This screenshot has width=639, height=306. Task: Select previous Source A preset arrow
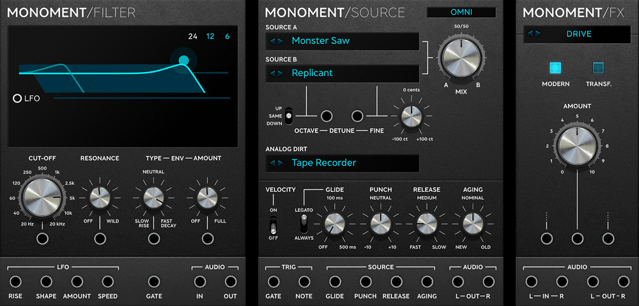(273, 41)
